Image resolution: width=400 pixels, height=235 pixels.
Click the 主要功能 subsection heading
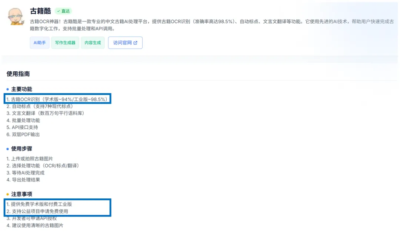click(x=22, y=89)
